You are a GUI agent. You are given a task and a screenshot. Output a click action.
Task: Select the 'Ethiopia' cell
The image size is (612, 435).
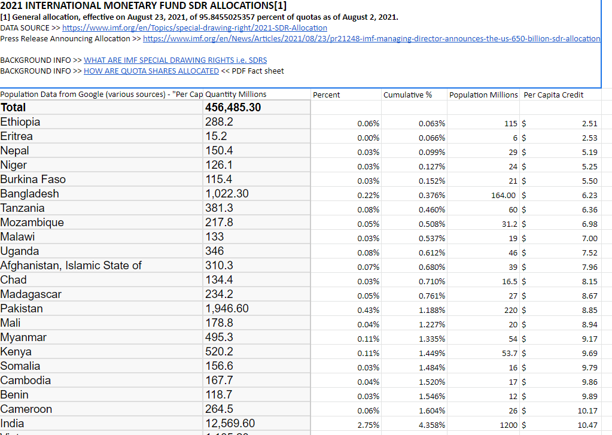tap(102, 122)
